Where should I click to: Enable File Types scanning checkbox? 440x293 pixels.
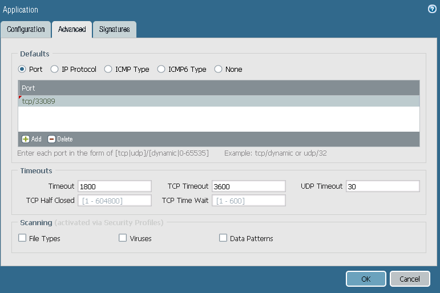[22, 238]
